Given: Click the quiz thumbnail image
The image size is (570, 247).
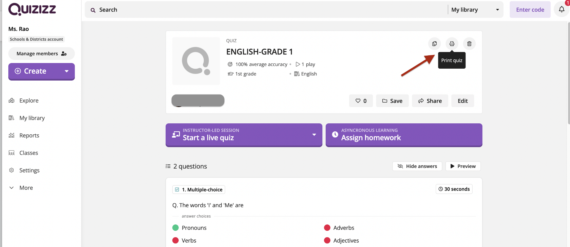Looking at the screenshot, I should pyautogui.click(x=196, y=61).
